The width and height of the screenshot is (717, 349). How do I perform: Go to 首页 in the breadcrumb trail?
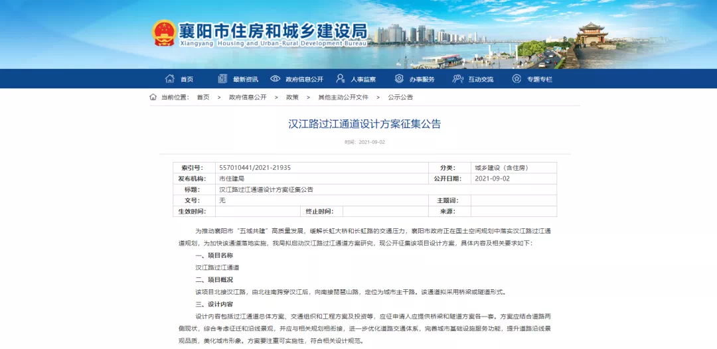pos(203,98)
